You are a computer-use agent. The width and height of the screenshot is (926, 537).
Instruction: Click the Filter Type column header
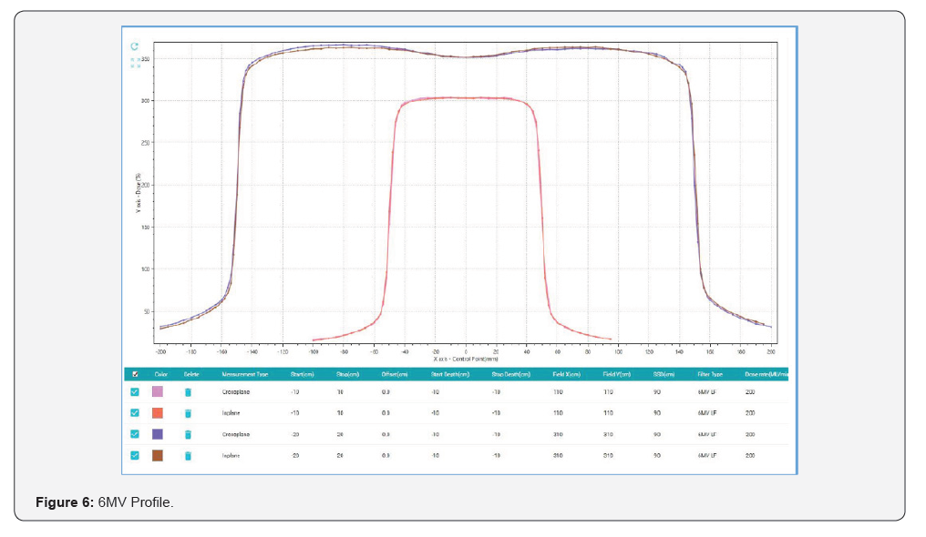coord(710,374)
